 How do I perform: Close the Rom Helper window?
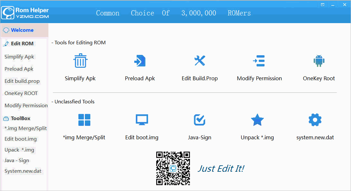[345, 4]
